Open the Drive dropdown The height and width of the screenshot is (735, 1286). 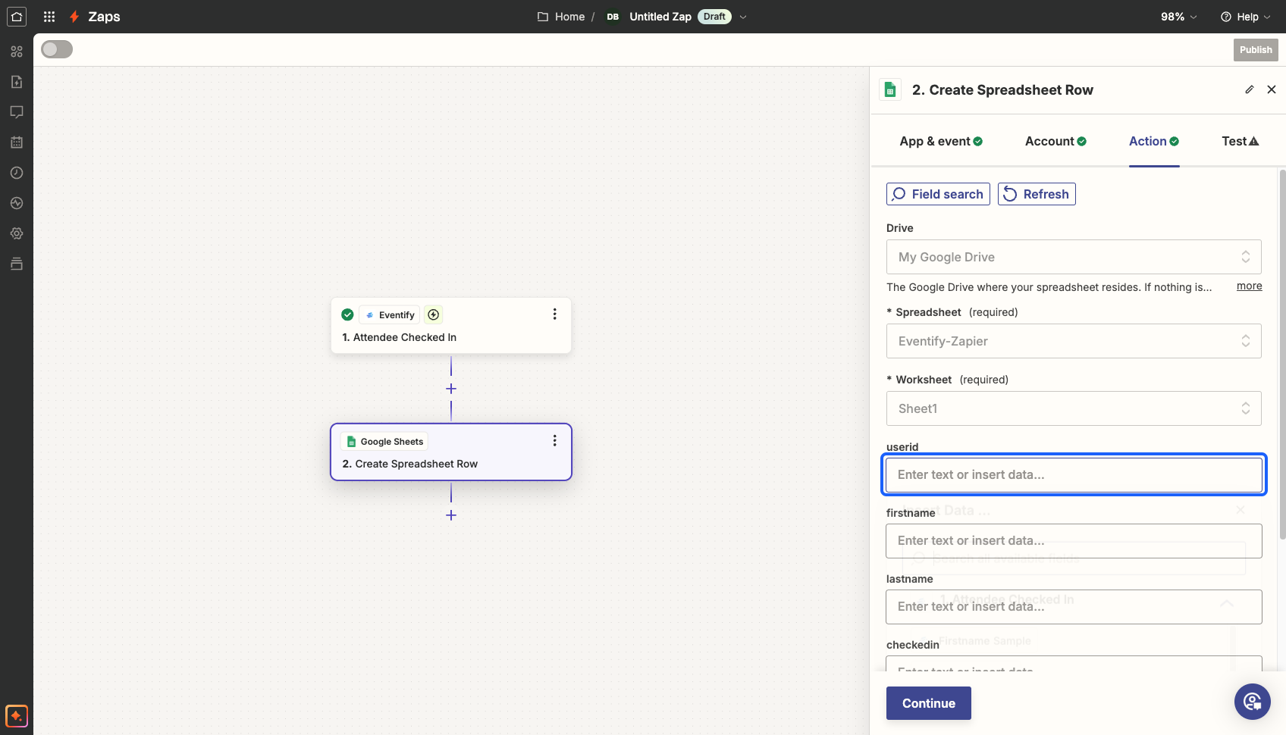(x=1074, y=257)
